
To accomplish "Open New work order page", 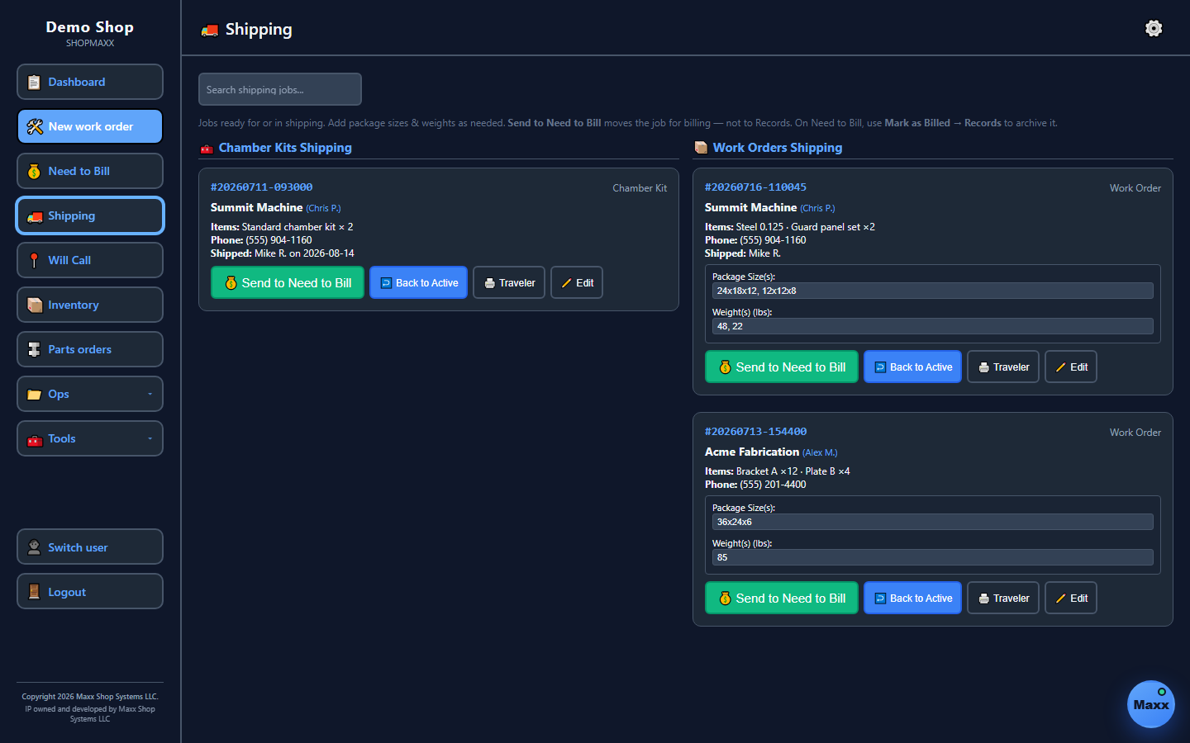I will (90, 126).
